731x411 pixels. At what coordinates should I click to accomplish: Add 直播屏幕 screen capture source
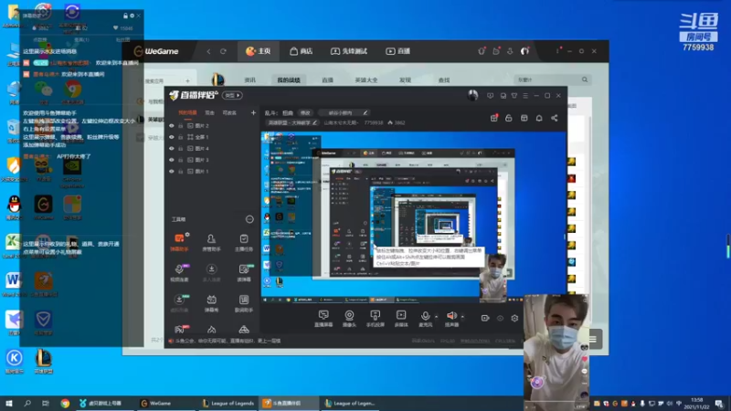[x=323, y=319]
